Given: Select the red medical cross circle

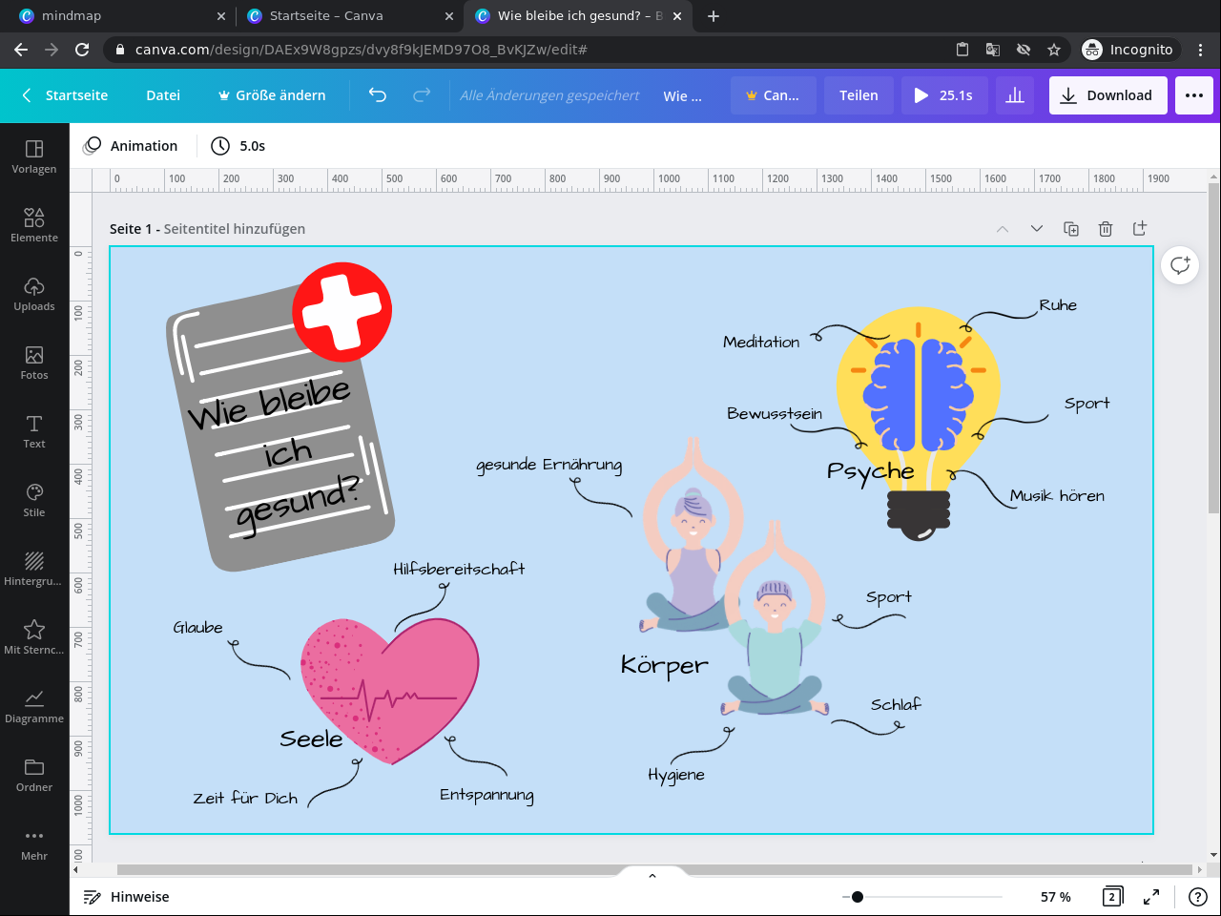Looking at the screenshot, I should pos(341,311).
